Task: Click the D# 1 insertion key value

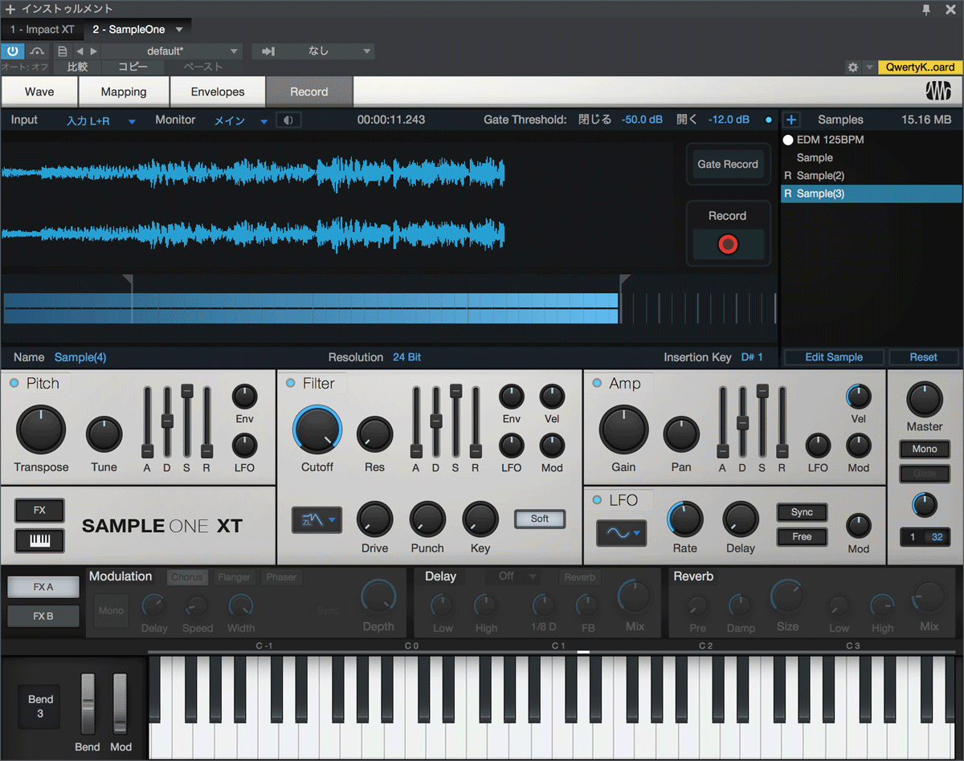Action: pos(752,357)
